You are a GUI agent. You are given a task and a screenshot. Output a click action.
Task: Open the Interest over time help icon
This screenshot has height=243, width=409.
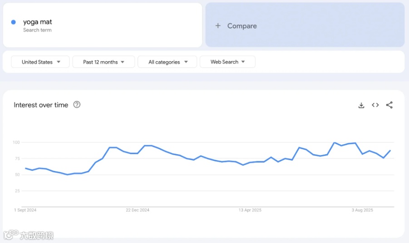pyautogui.click(x=77, y=105)
